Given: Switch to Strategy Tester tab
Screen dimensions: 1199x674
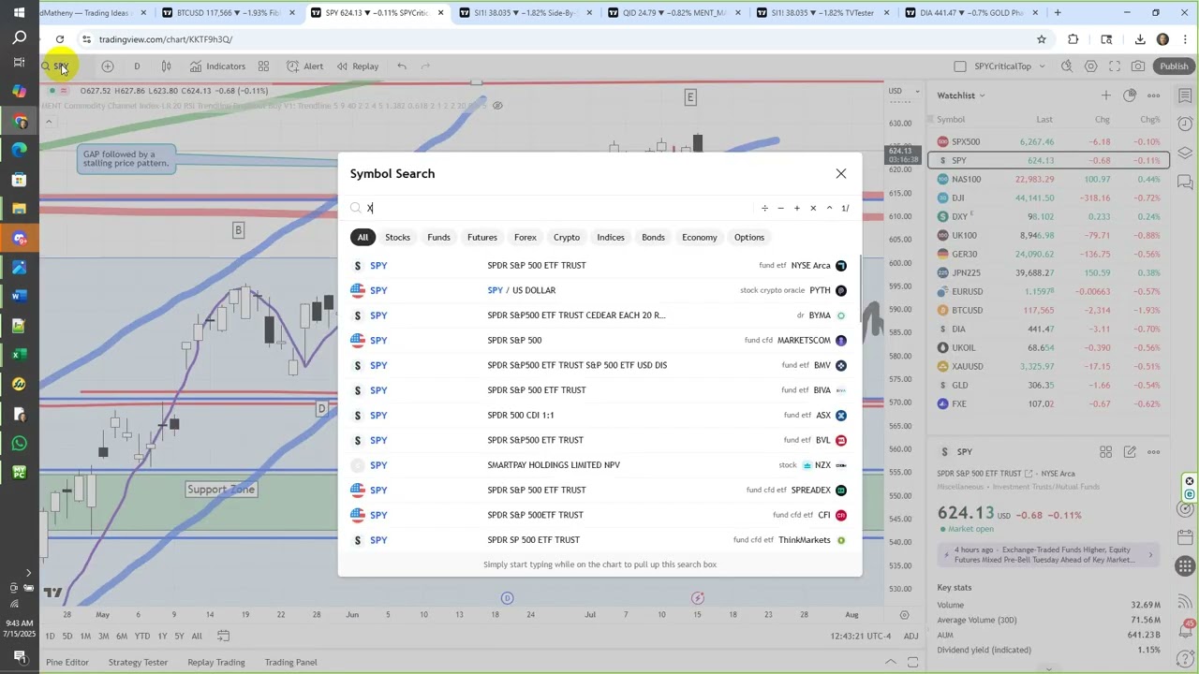Looking at the screenshot, I should coord(138,662).
